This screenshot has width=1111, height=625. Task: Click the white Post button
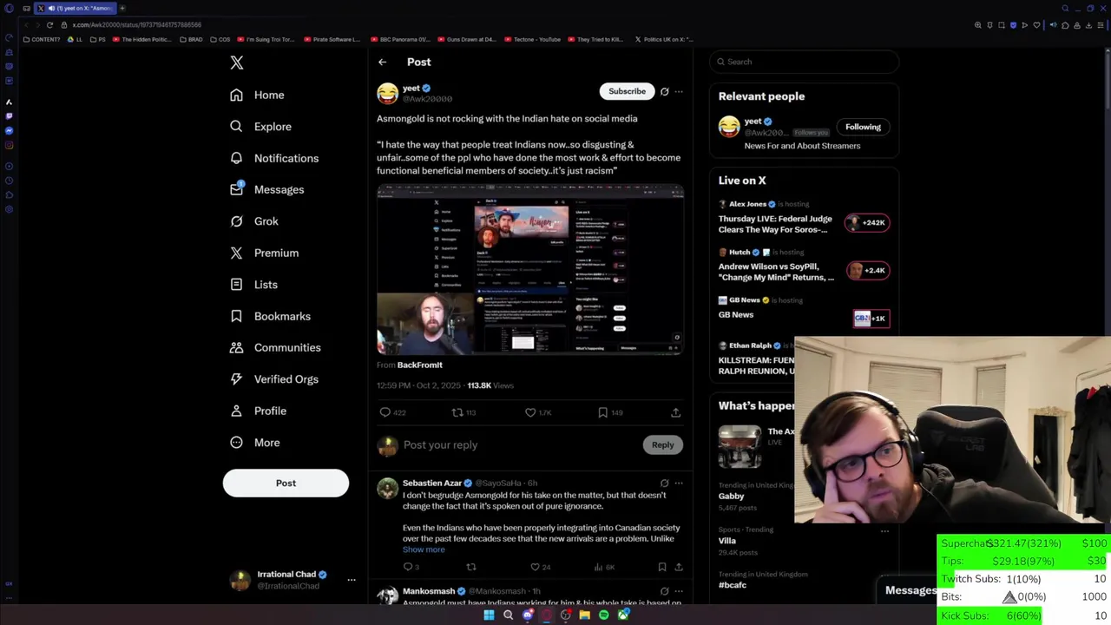point(286,483)
